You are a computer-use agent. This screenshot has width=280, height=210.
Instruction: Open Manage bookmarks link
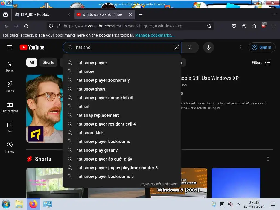click(155, 35)
